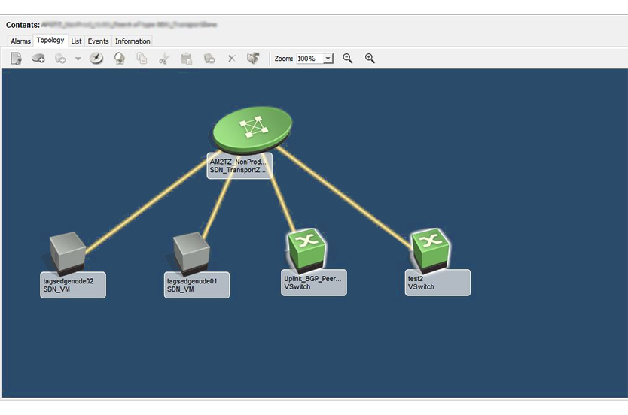Click the Uplink_BGP_Peer VSwitch node icon
Image resolution: width=628 pixels, height=415 pixels.
coord(306,247)
